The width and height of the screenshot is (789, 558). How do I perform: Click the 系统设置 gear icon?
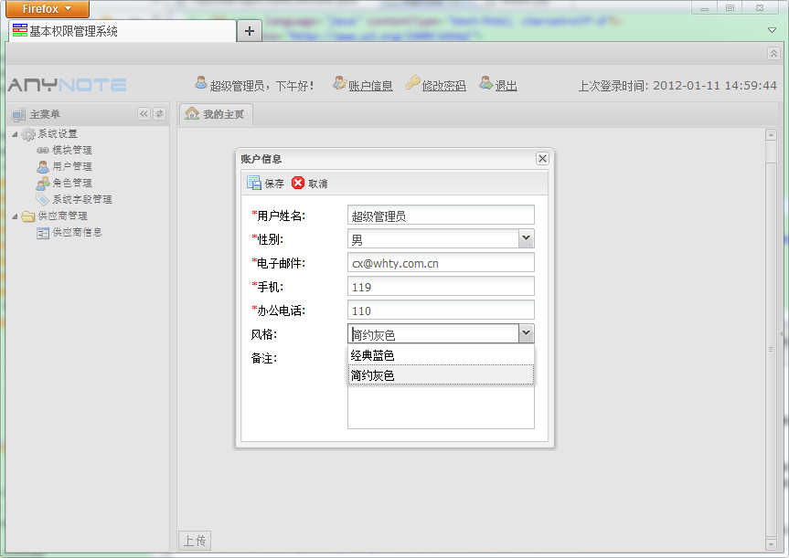click(28, 134)
